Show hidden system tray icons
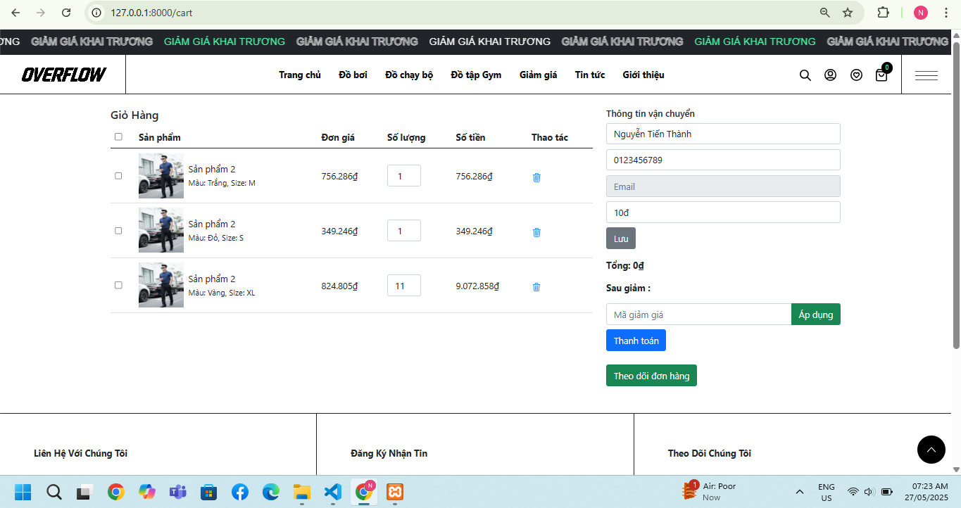 point(799,491)
